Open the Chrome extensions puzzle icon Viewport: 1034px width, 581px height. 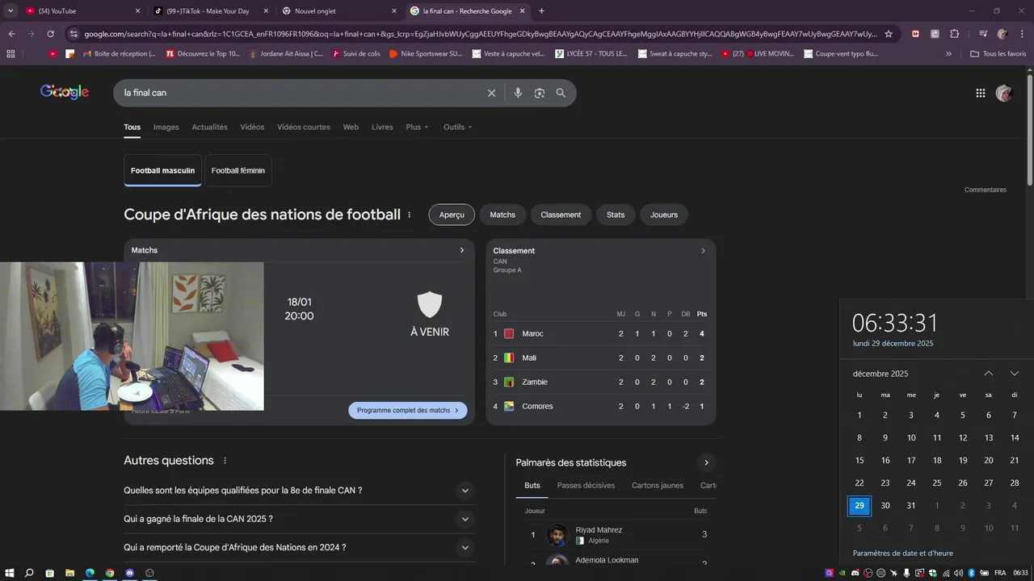click(954, 34)
